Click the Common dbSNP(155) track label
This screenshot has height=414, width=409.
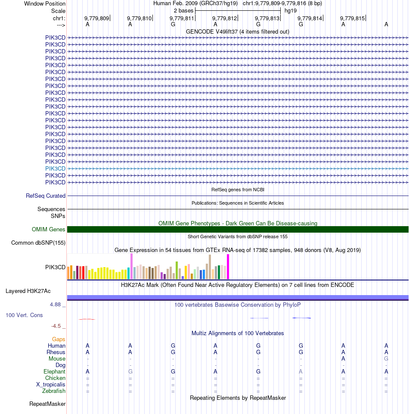coord(38,243)
